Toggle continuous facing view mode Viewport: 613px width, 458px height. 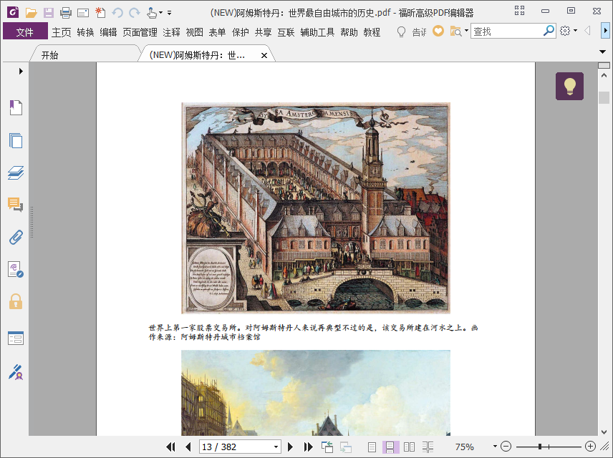(428, 447)
